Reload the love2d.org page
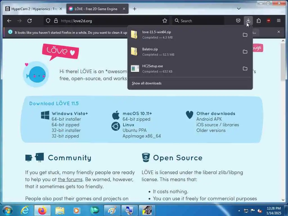The width and height of the screenshot is (288, 216). 30,21
